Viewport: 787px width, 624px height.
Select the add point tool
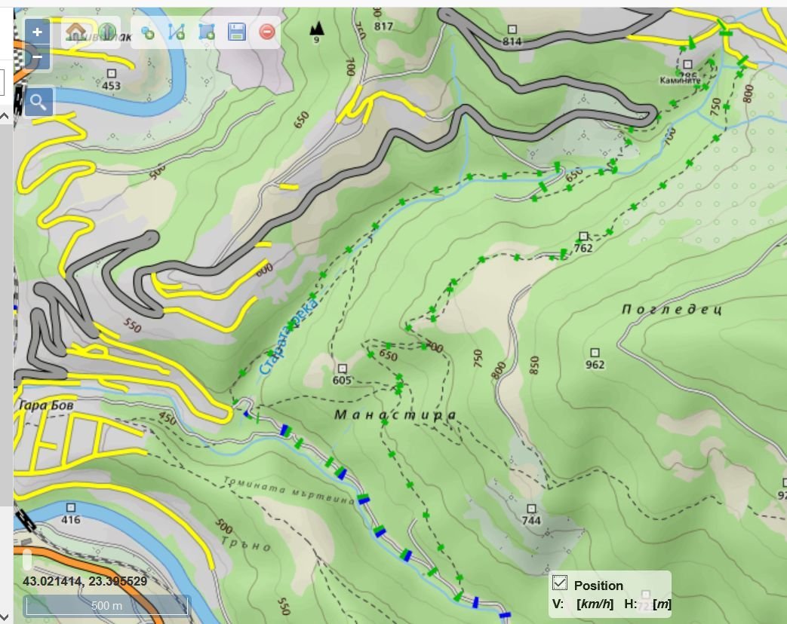click(148, 32)
